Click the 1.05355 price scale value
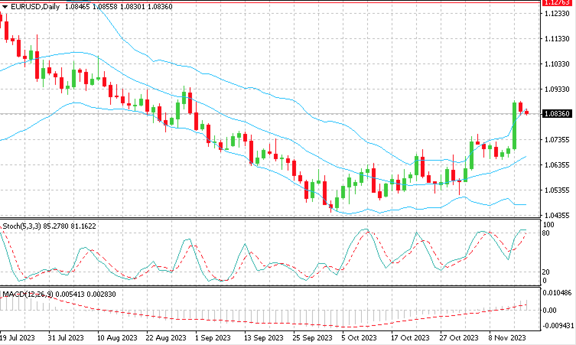The height and width of the screenshot is (345, 576). (x=557, y=190)
